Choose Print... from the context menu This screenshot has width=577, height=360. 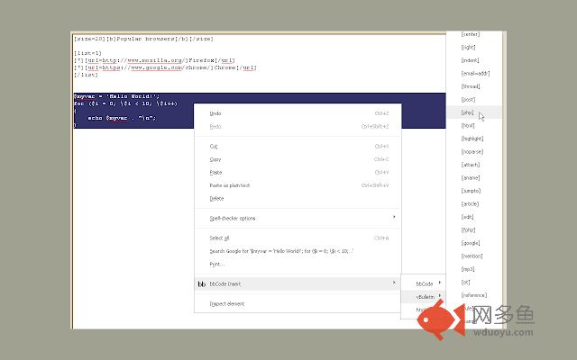[217, 264]
